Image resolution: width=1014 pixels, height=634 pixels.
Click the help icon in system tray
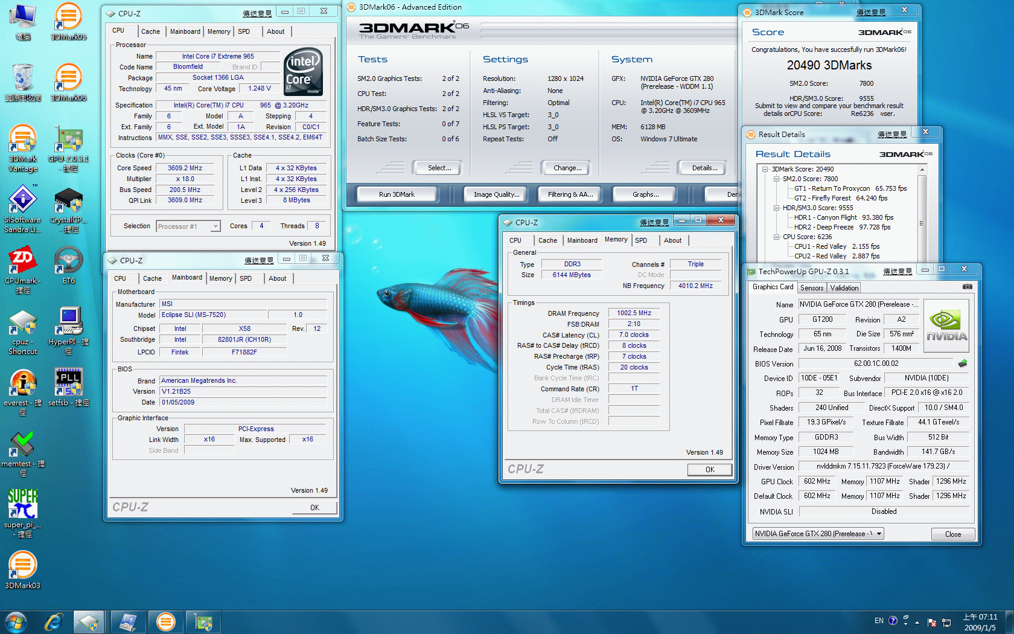(x=893, y=621)
